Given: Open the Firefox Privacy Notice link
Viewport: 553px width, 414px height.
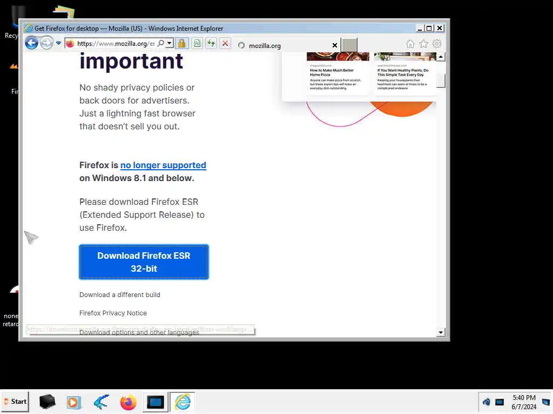Looking at the screenshot, I should point(113,313).
